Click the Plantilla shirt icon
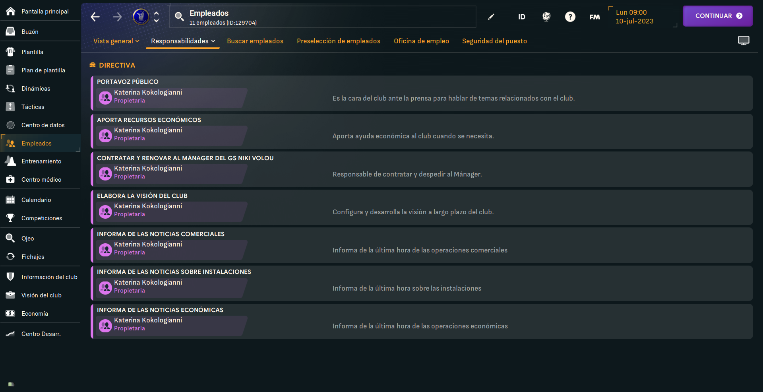Viewport: 763px width, 392px height. (x=11, y=52)
